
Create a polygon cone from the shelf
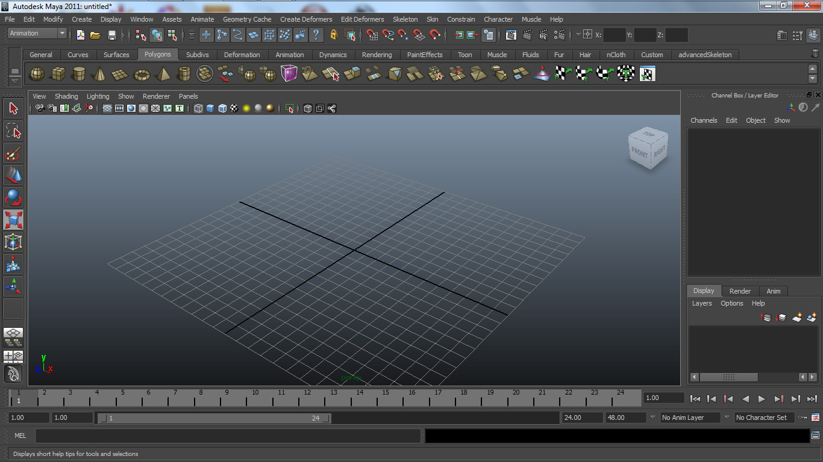coord(99,74)
